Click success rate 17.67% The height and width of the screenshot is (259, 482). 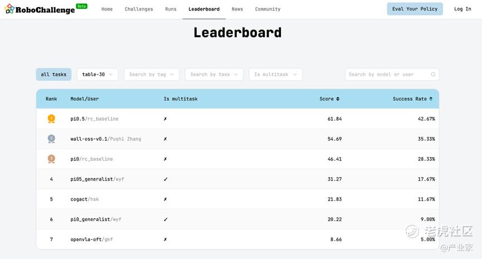tap(426, 179)
